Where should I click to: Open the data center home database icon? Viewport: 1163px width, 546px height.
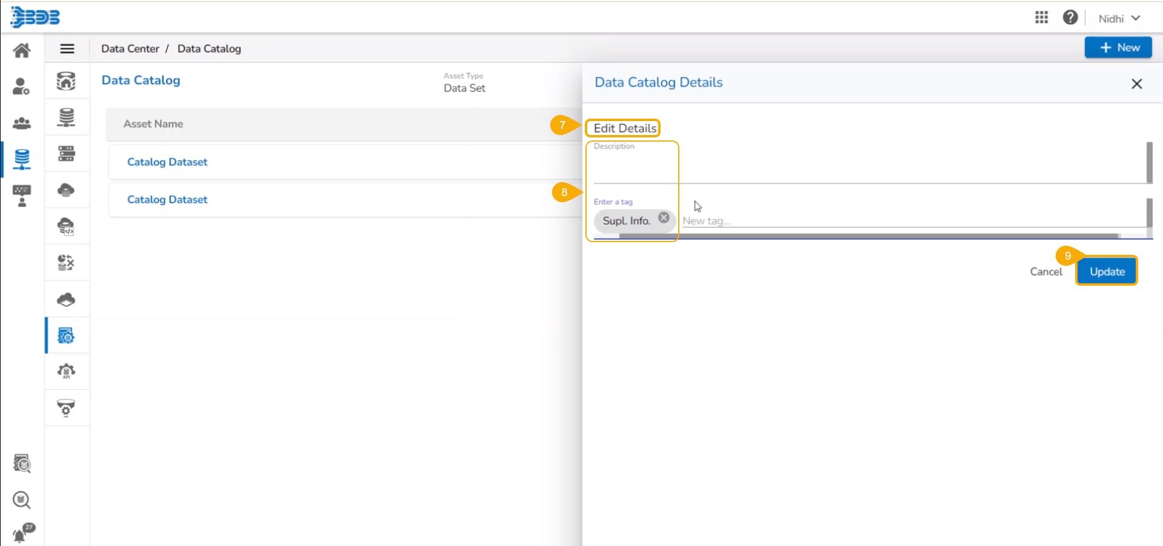pos(66,81)
